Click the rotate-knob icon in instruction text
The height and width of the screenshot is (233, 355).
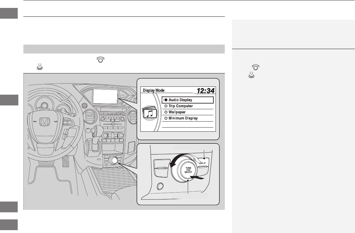pyautogui.click(x=100, y=60)
